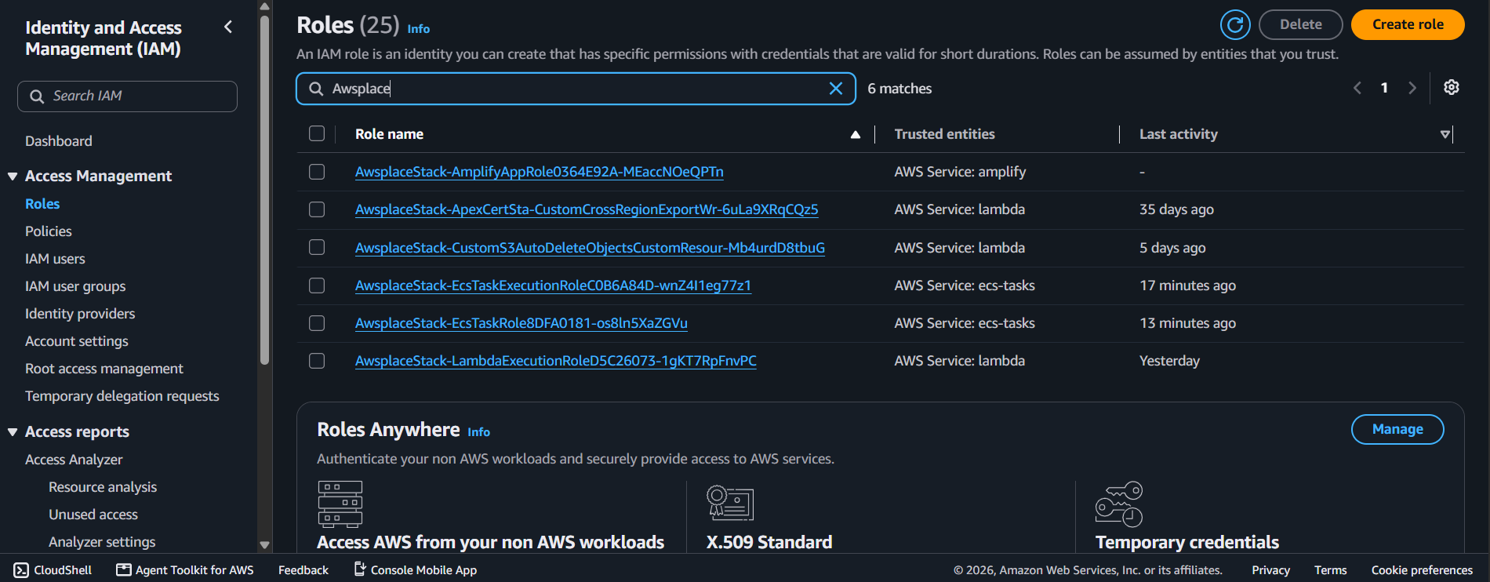This screenshot has width=1490, height=582.
Task: Open Privacy link in footer
Action: point(1270,570)
